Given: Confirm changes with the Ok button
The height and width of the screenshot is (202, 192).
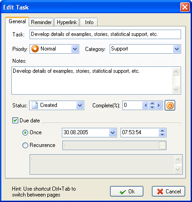Looking at the screenshot, I should click(x=126, y=192).
